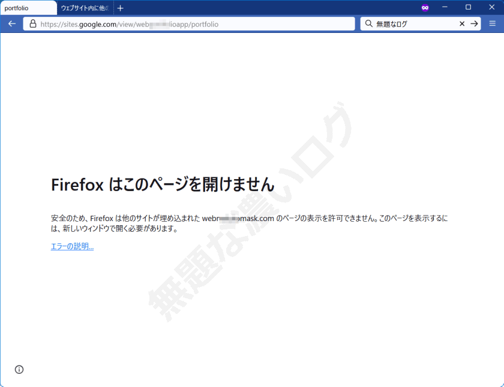This screenshot has height=387, width=504.
Task: Click the error paragraph starting with 安全のため
Action: 250,223
